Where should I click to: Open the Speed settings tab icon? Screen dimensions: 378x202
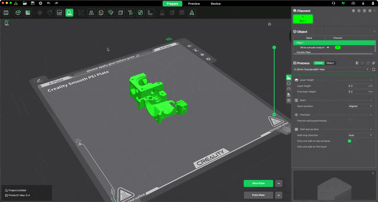(x=289, y=89)
